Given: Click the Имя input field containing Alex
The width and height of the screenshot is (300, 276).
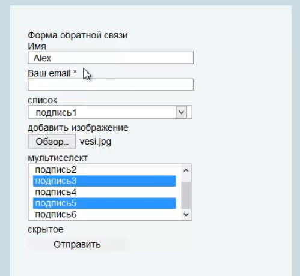Looking at the screenshot, I should (x=111, y=58).
